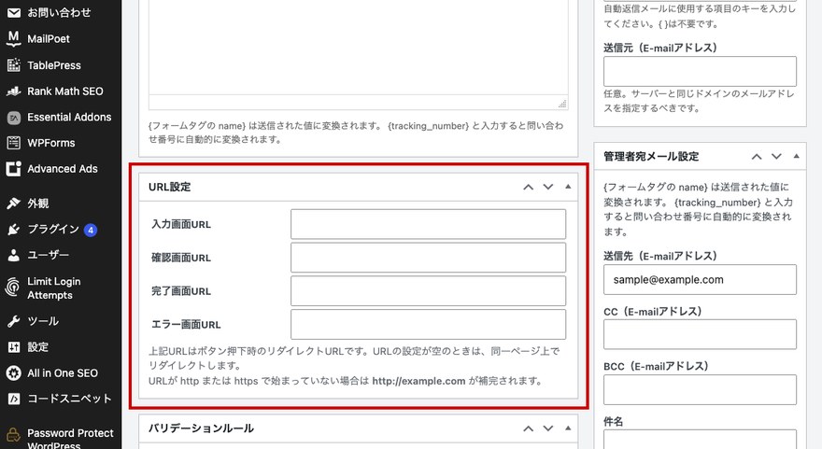Focus the 確認画面URL field
Screen dimensions: 822x449
tap(429, 258)
